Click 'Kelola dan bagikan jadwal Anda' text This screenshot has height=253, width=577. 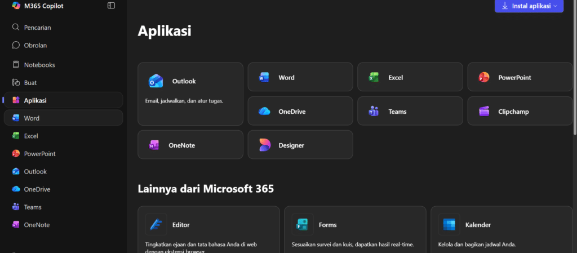click(477, 245)
